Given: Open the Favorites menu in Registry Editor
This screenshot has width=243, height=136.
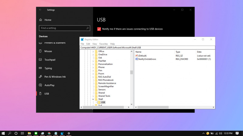Looking at the screenshot, I should tap(104, 44).
